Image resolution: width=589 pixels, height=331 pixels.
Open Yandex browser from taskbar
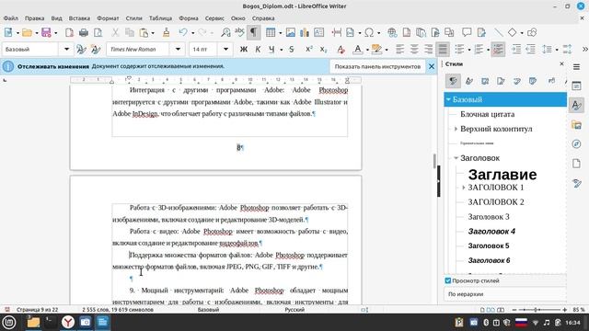tap(67, 322)
